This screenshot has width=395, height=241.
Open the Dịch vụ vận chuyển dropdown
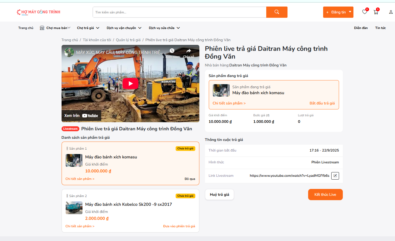click(x=124, y=28)
